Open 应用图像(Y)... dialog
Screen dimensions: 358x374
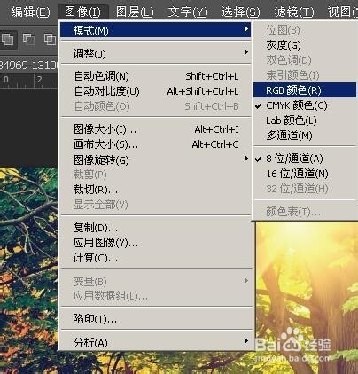pos(155,243)
